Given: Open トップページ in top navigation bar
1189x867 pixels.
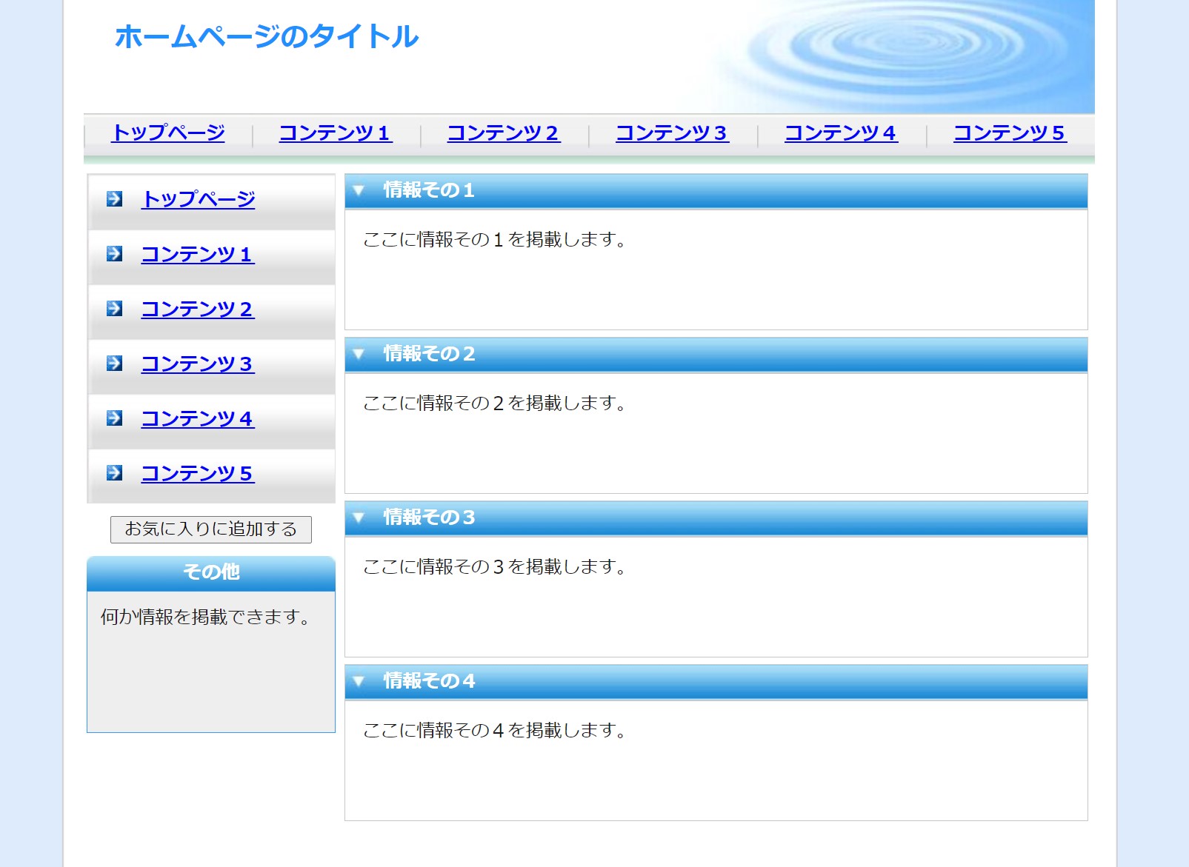Looking at the screenshot, I should coord(168,133).
